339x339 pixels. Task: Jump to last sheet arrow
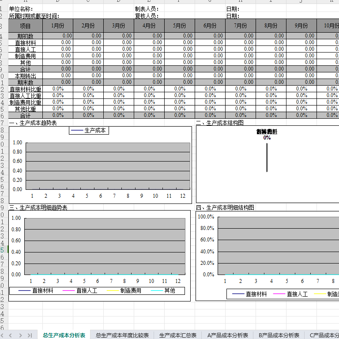pyautogui.click(x=30, y=335)
